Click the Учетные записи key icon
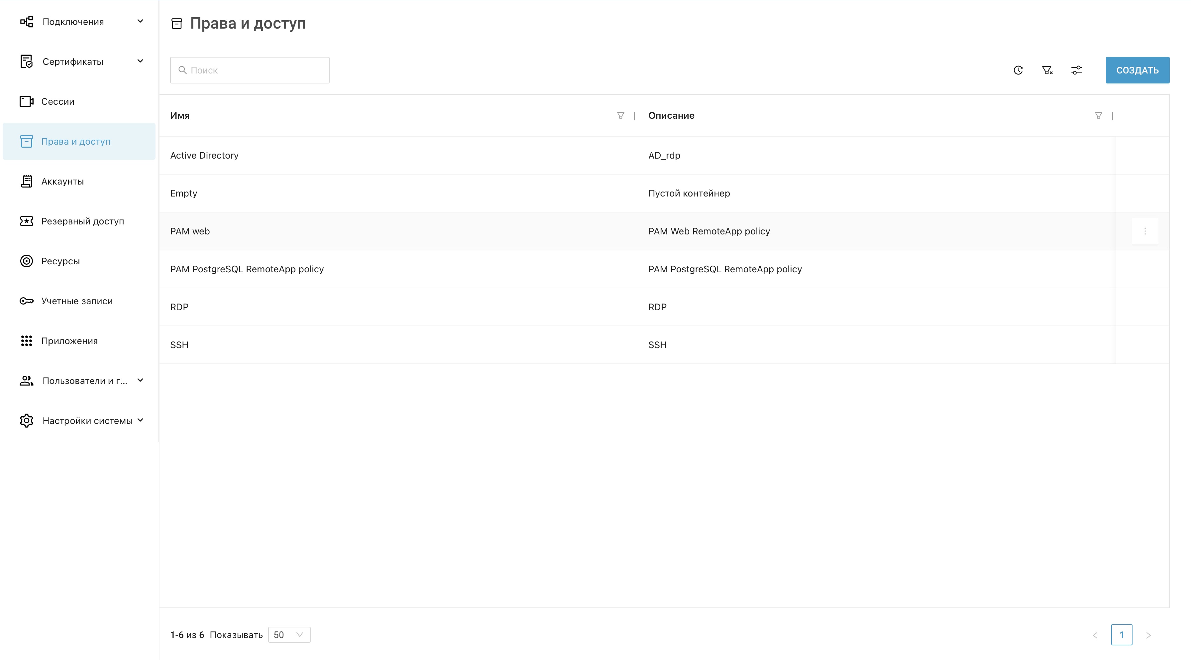Image resolution: width=1191 pixels, height=660 pixels. click(x=26, y=301)
